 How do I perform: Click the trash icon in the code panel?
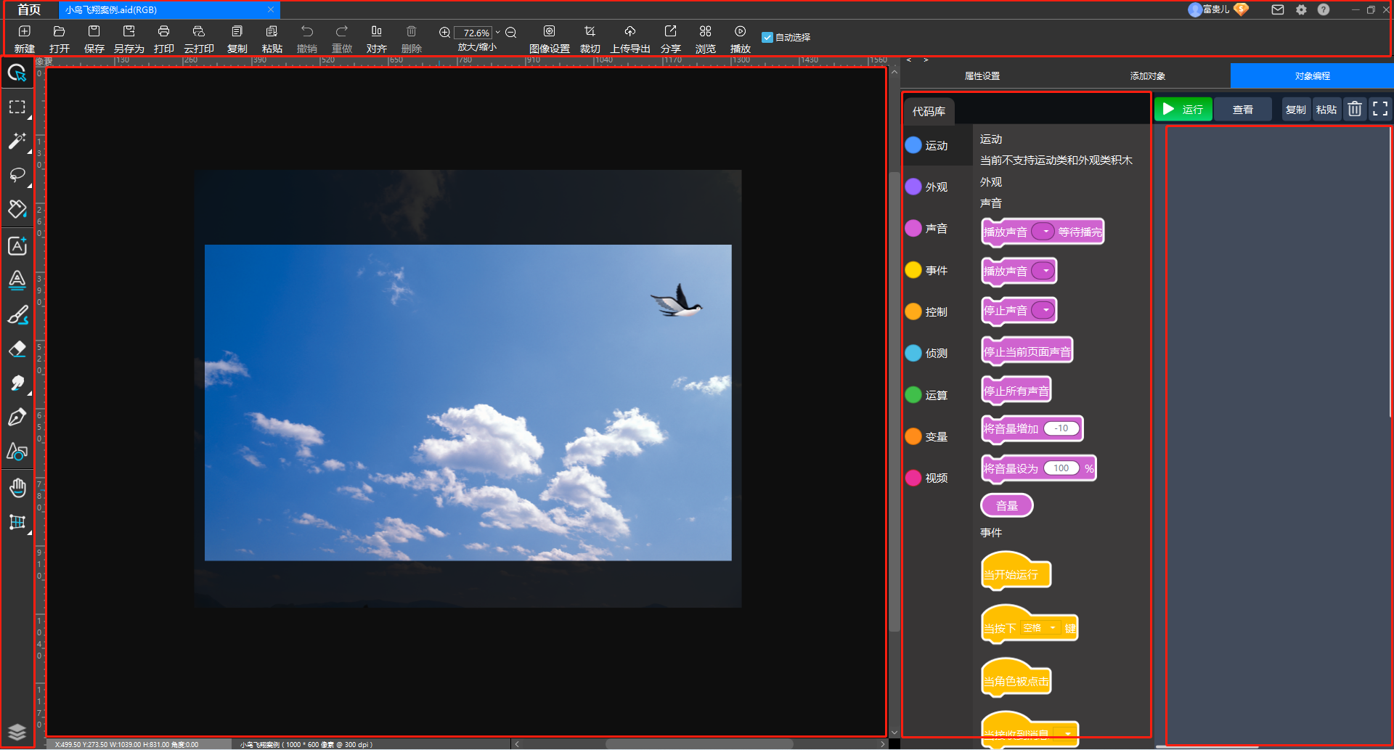(1354, 110)
